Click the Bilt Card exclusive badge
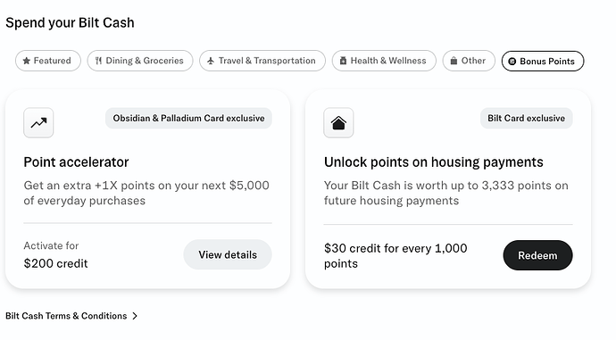Screen dimensions: 616x340 tap(526, 118)
